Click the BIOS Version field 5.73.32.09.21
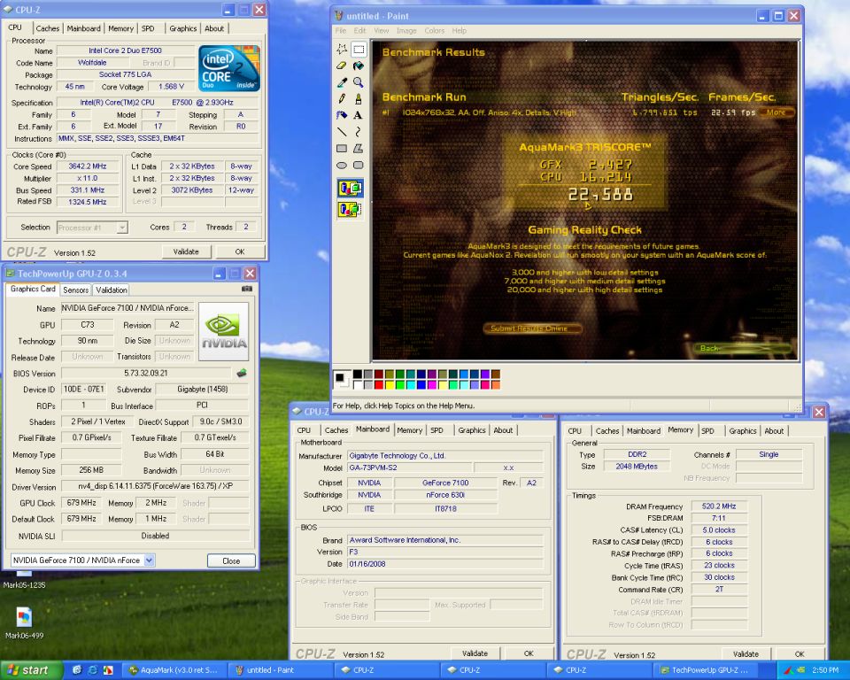850x680 pixels. pyautogui.click(x=146, y=373)
